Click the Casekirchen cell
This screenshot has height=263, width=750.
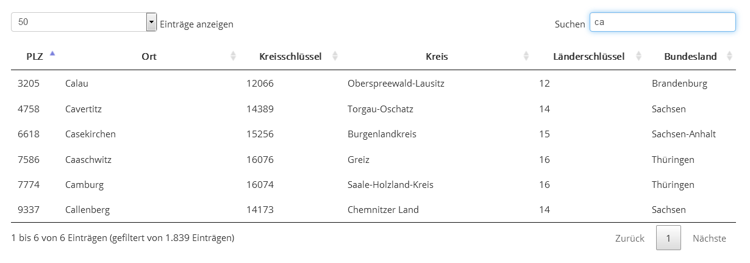(x=90, y=134)
